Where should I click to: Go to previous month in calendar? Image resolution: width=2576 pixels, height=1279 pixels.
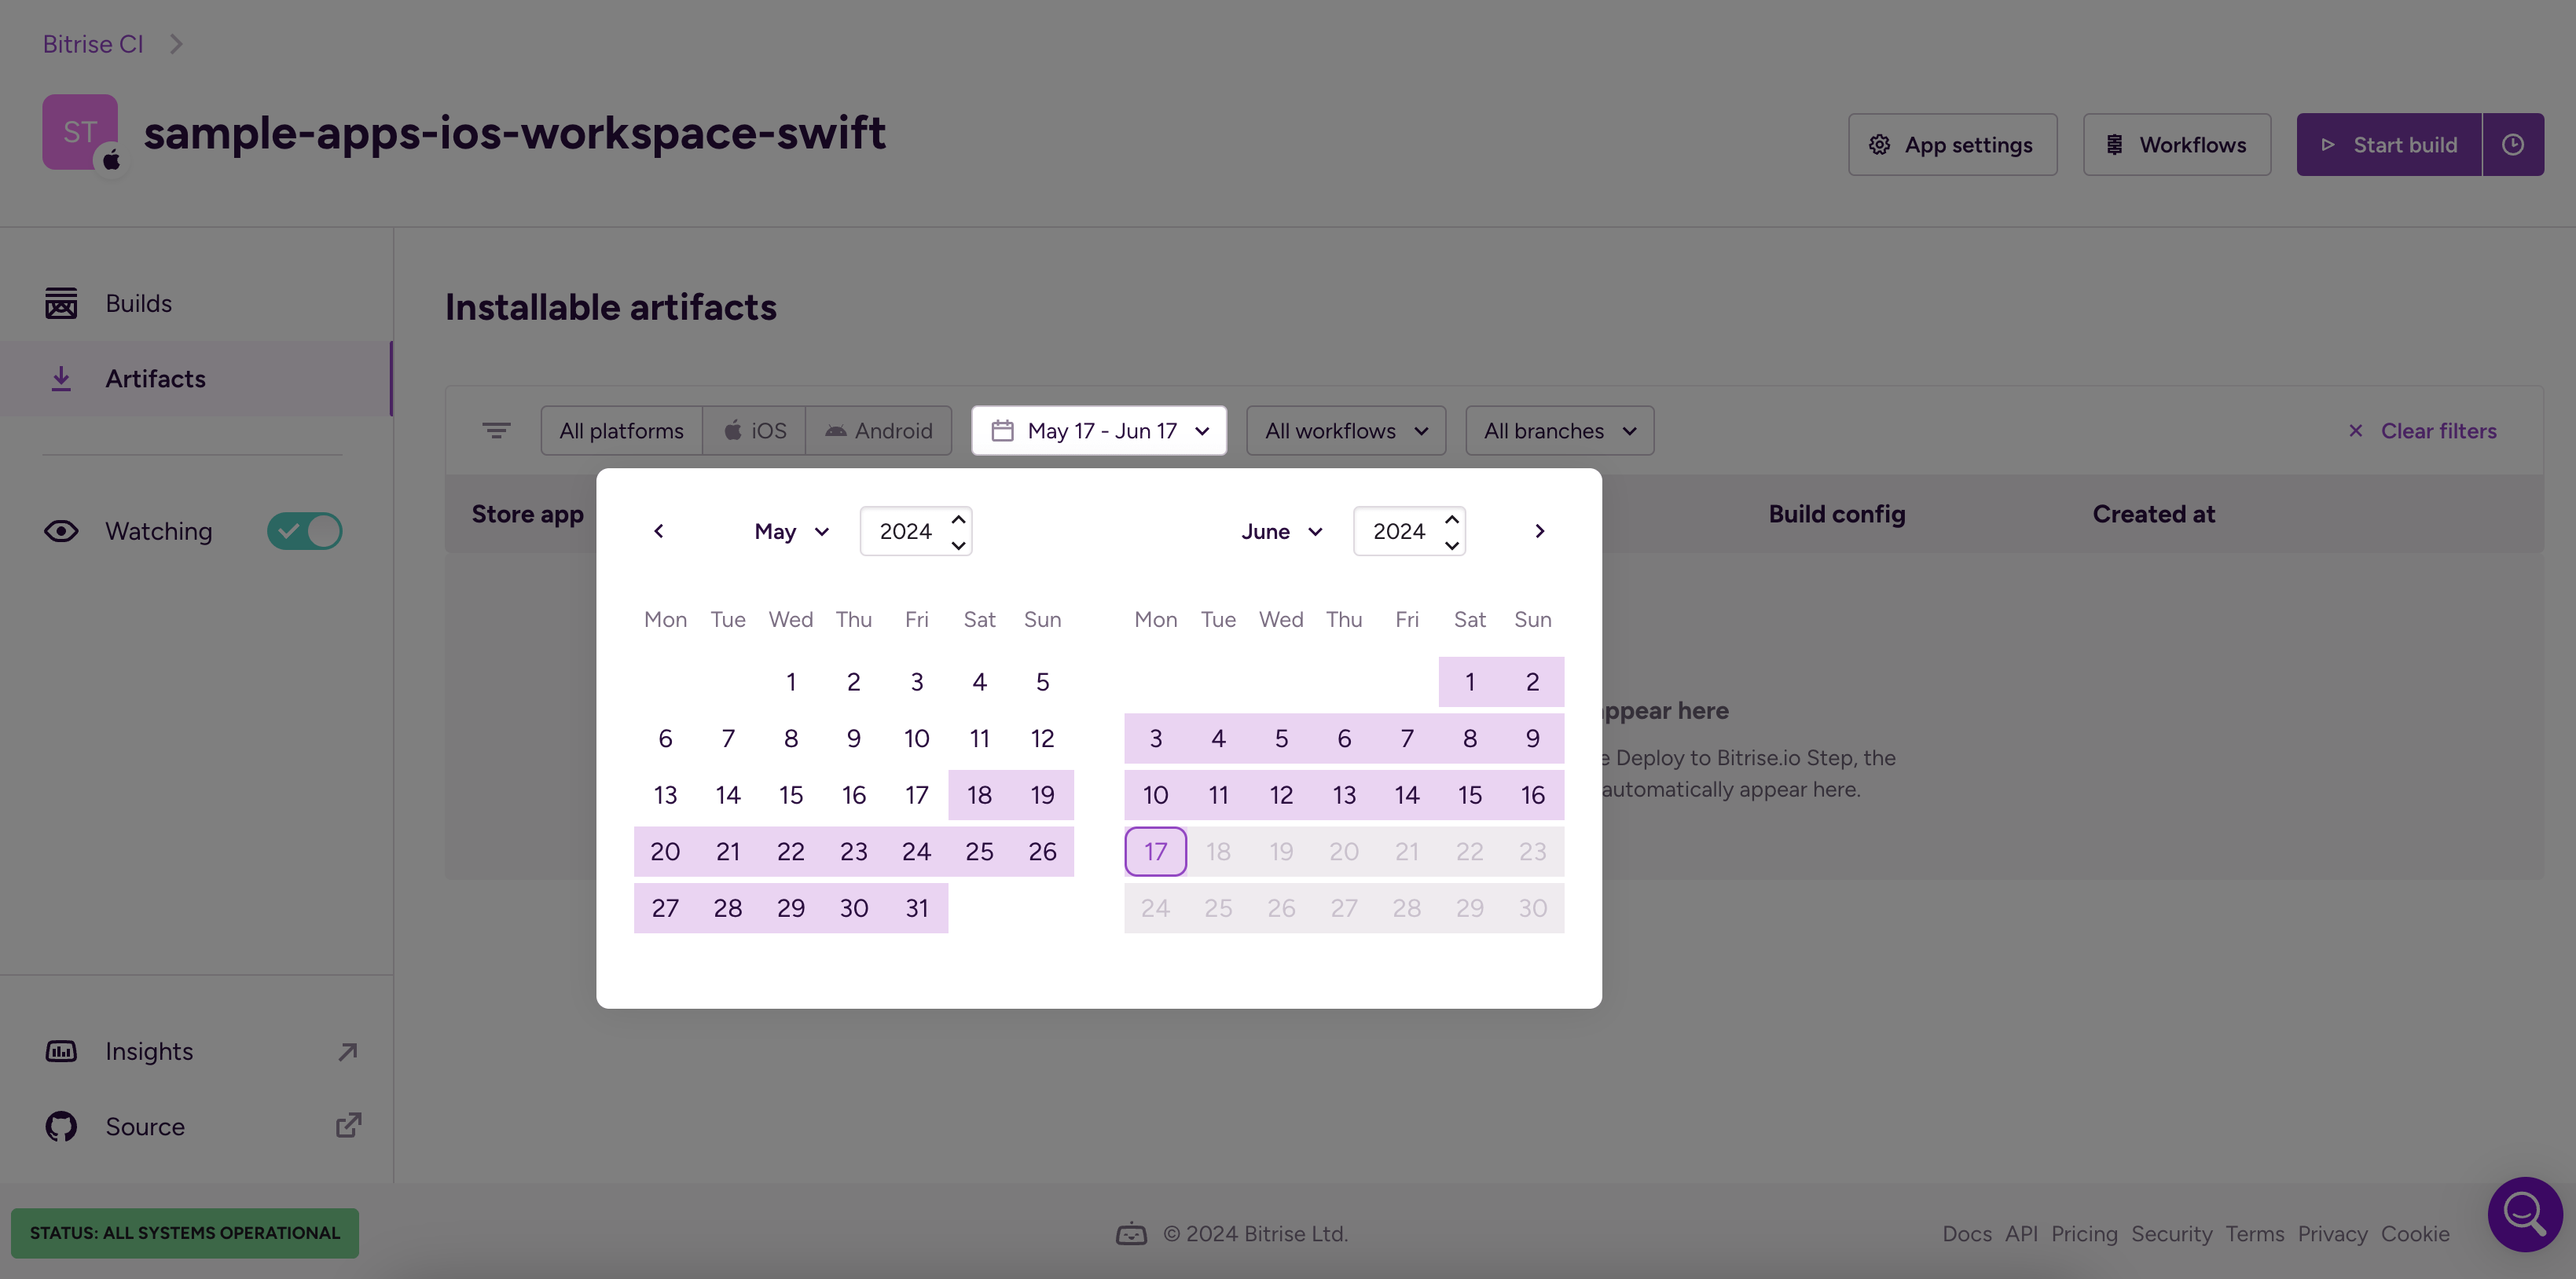pyautogui.click(x=658, y=531)
